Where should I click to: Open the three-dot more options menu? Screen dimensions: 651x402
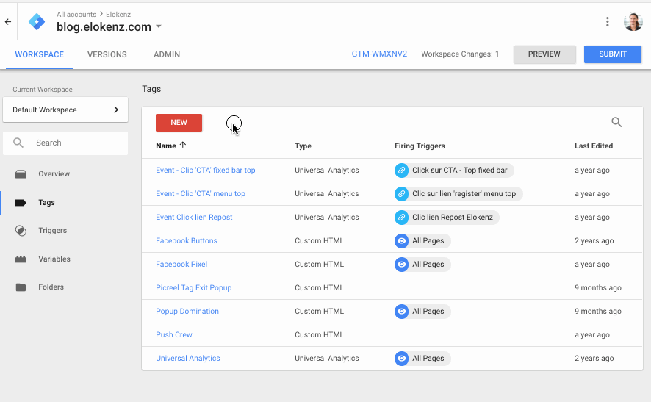(608, 21)
